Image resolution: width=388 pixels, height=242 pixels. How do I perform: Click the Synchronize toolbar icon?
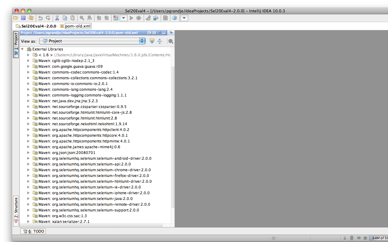[x=31, y=18]
